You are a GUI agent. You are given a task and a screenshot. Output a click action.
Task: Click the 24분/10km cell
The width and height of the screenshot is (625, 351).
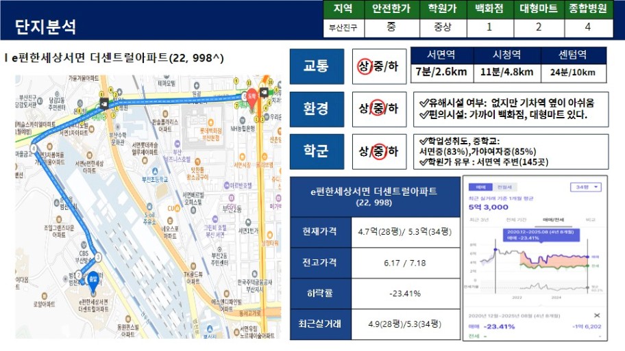(573, 73)
